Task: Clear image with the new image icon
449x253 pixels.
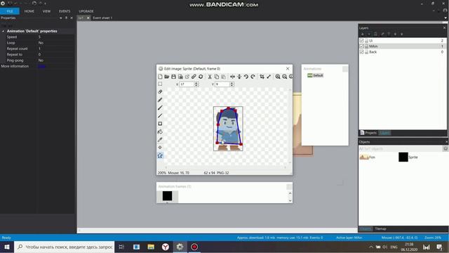Action: (160, 77)
